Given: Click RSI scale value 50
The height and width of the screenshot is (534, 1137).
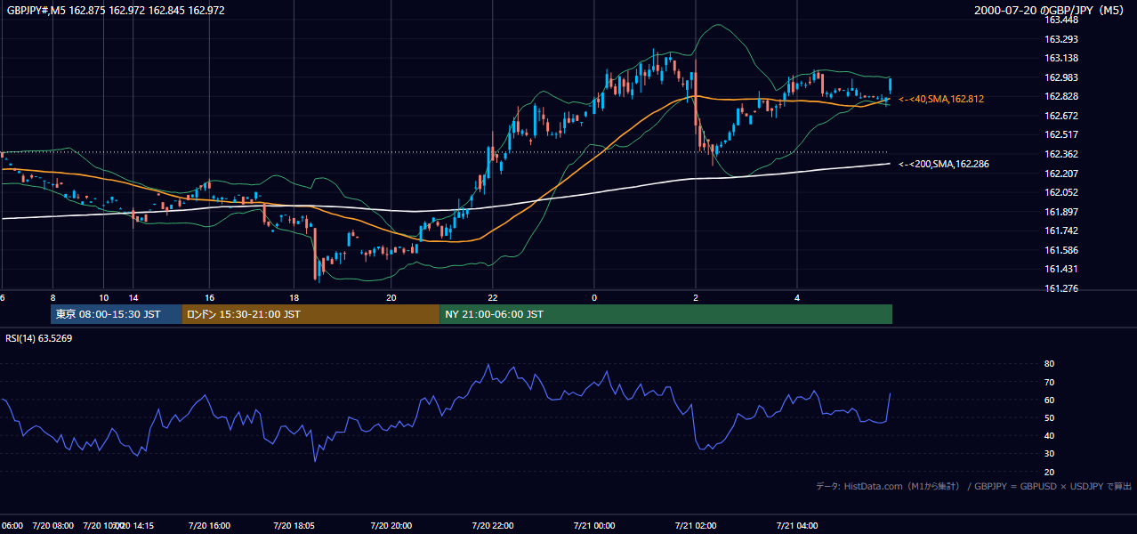Looking at the screenshot, I should (x=1049, y=417).
